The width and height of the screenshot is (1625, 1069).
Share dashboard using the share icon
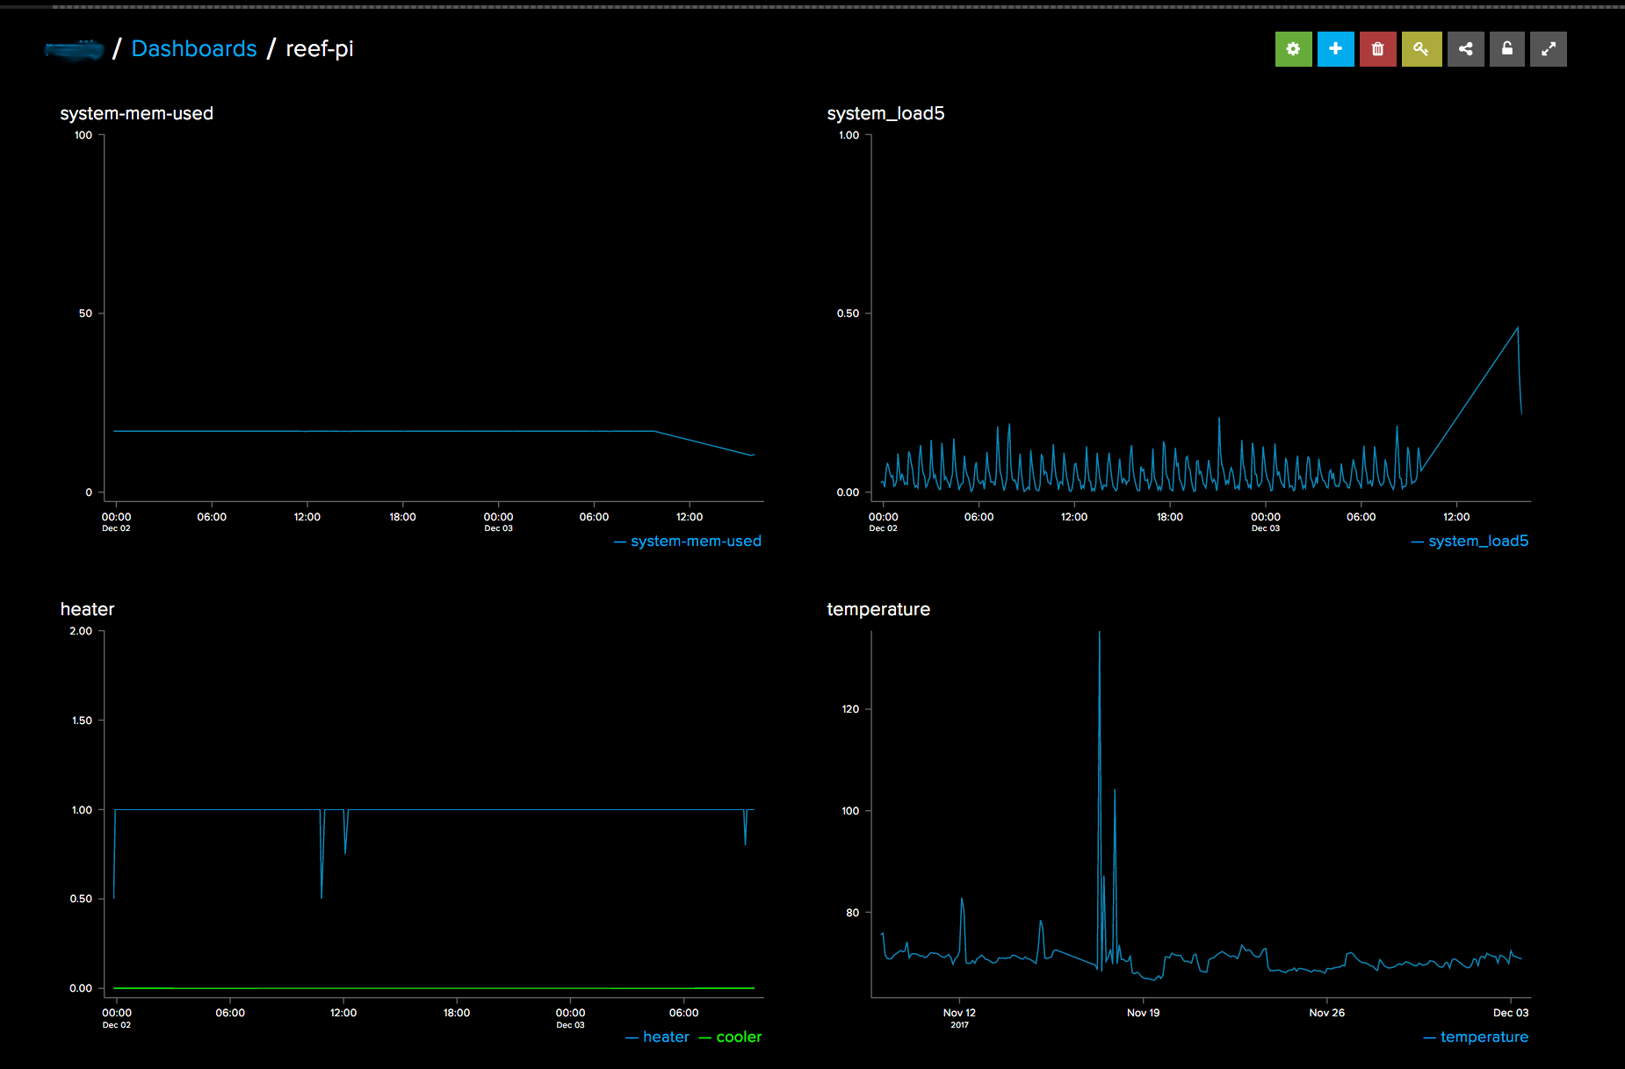(x=1465, y=49)
